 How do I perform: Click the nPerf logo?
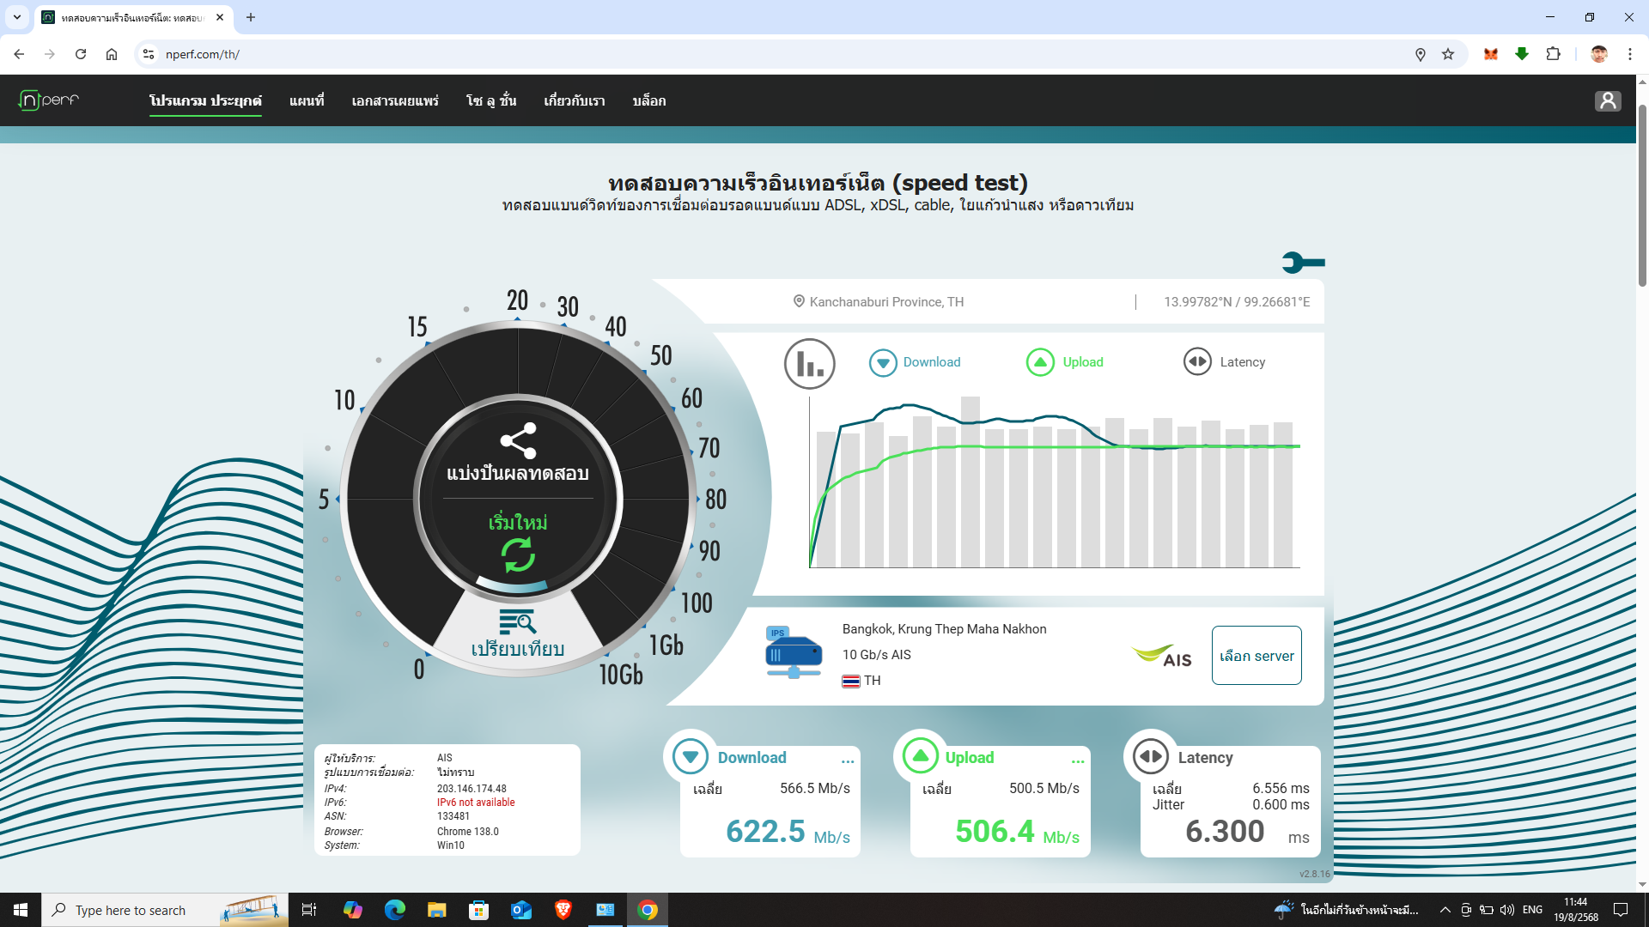pos(49,100)
